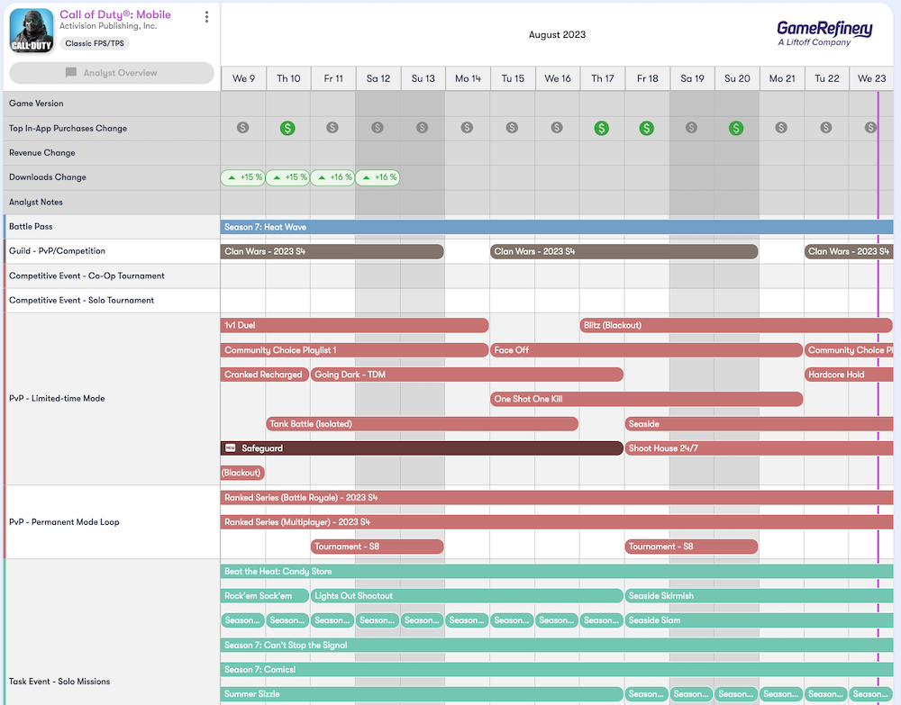Select the 1v1 Duel event bar
901x705 pixels.
354,326
